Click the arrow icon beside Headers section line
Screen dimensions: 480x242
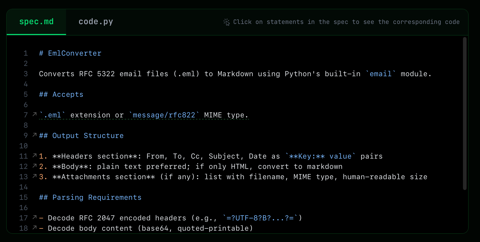coord(35,155)
